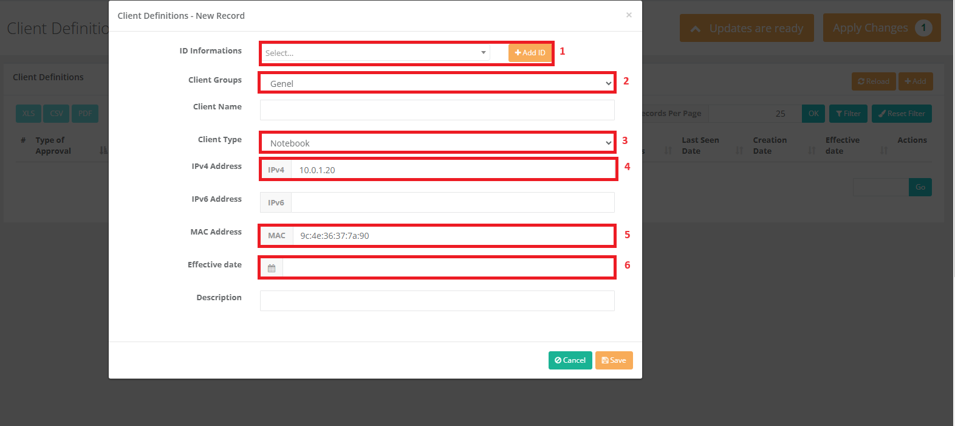Image resolution: width=955 pixels, height=426 pixels.
Task: Click the Apply Changes button
Action: pyautogui.click(x=881, y=28)
